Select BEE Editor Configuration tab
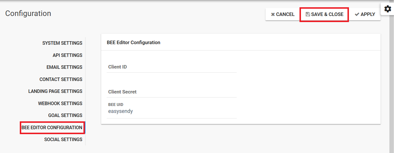The image size is (394, 153). (x=52, y=127)
